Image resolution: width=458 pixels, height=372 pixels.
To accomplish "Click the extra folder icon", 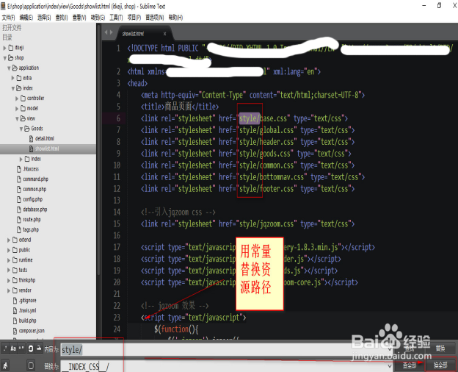I will 19,78.
